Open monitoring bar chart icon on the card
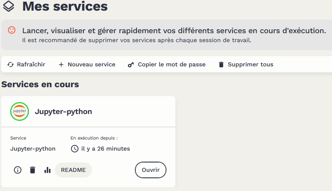Image resolution: width=332 pixels, height=191 pixels. (x=47, y=170)
